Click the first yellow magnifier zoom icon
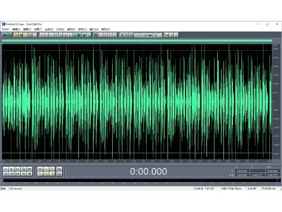 (40, 174)
